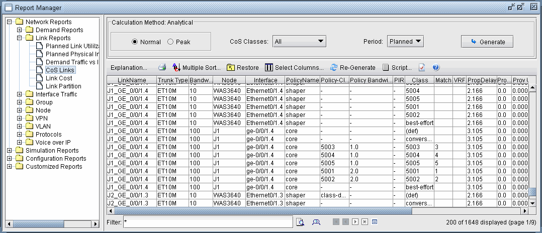Select the Normal radio button
Screen dimensions: 542x233
click(135, 42)
